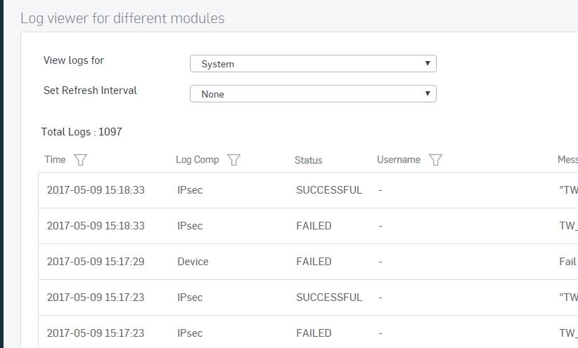
Task: Click the Log viewer for different modules heading
Action: point(122,18)
